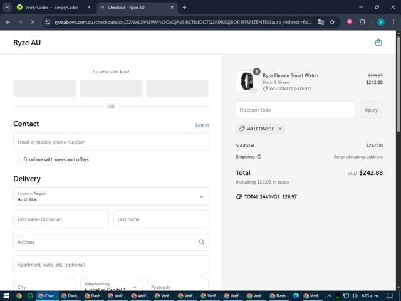Focus the Email or mobile phone number field
Image resolution: width=401 pixels, height=301 pixels.
click(x=111, y=142)
